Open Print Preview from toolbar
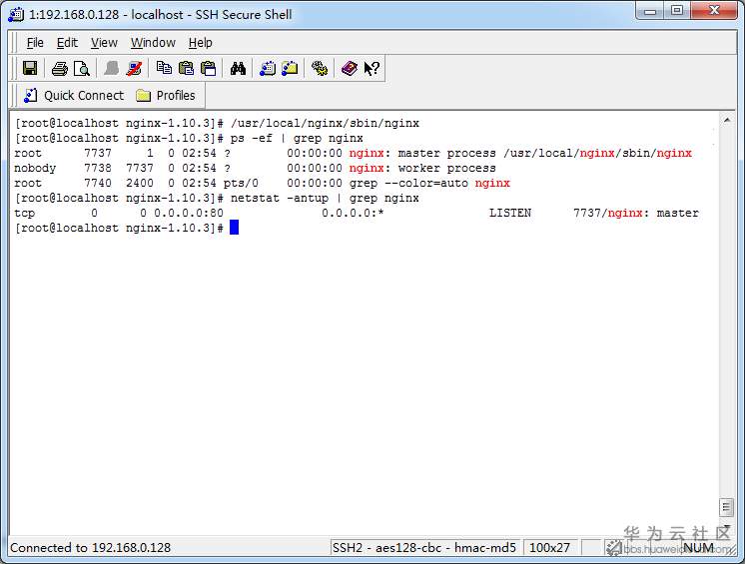The image size is (745, 564). pos(82,69)
